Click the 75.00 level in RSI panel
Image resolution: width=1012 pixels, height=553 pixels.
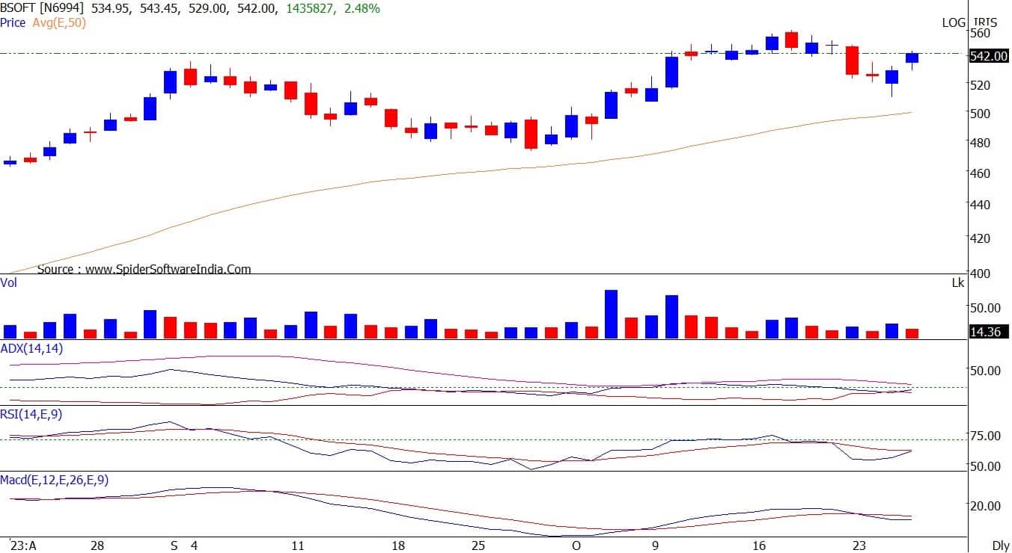click(x=986, y=436)
